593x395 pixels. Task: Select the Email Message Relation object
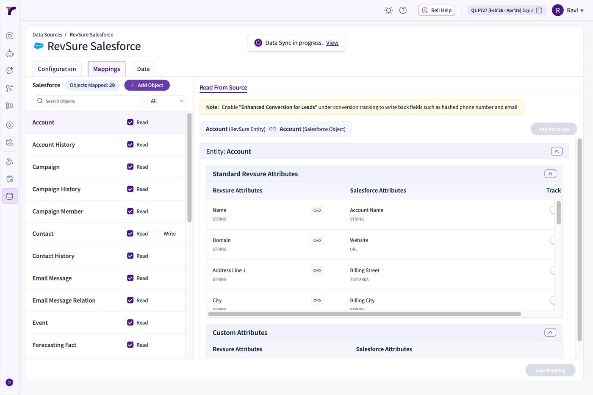pyautogui.click(x=106, y=300)
